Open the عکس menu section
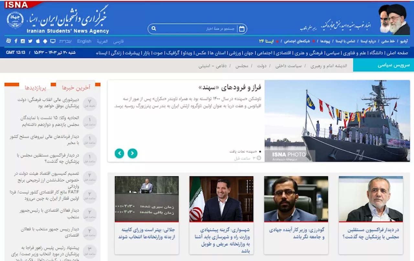 click(201, 52)
